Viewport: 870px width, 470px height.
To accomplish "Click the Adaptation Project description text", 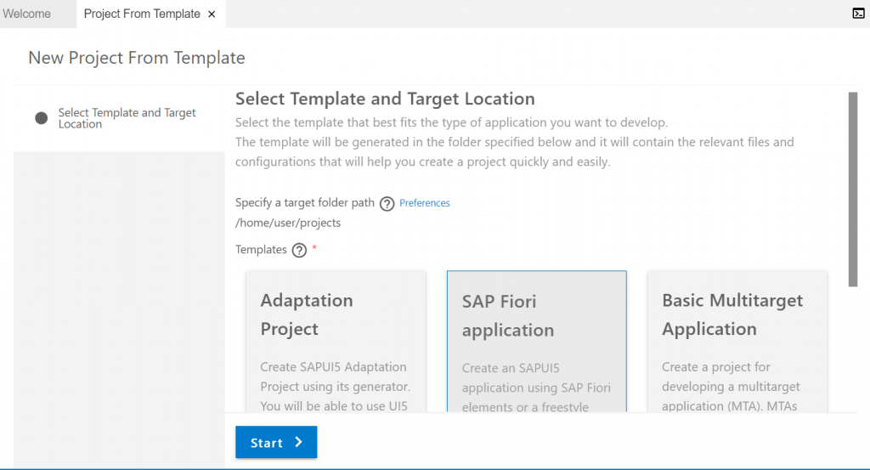I will click(x=335, y=386).
